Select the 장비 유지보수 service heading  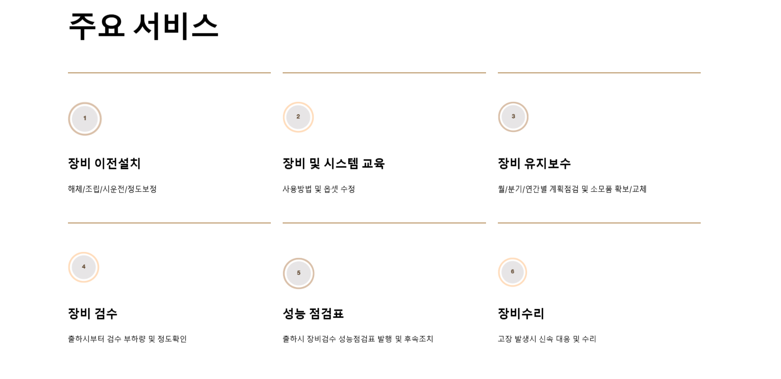(x=534, y=163)
